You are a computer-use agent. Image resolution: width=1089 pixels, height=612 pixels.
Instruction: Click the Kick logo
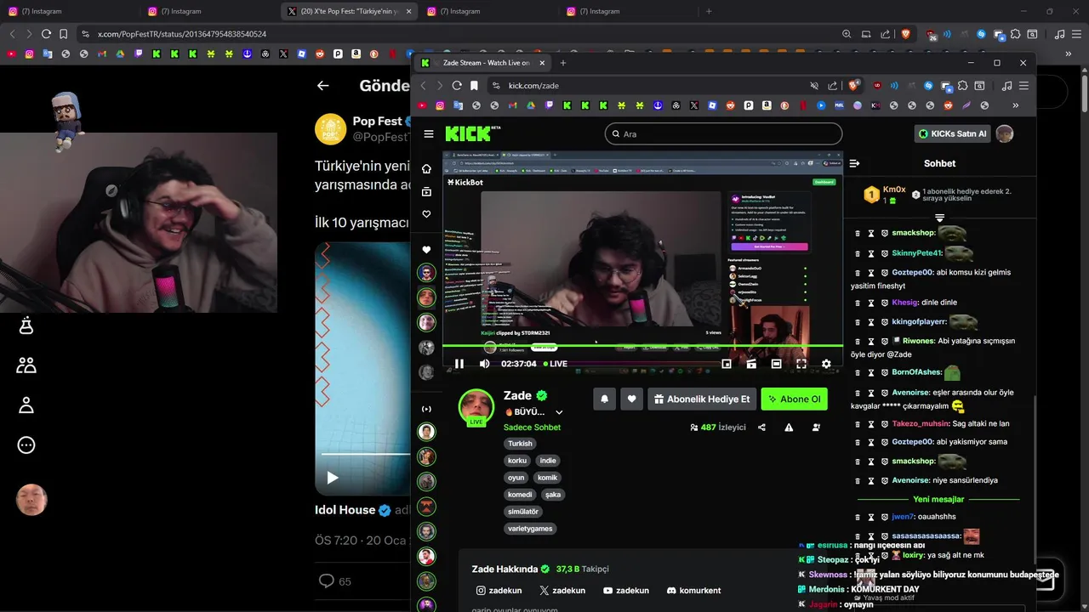473,133
